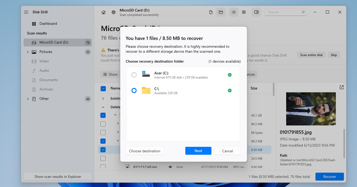This screenshot has width=357, height=187.
Task: Switch to the folder tree view icon
Action: [221, 12]
